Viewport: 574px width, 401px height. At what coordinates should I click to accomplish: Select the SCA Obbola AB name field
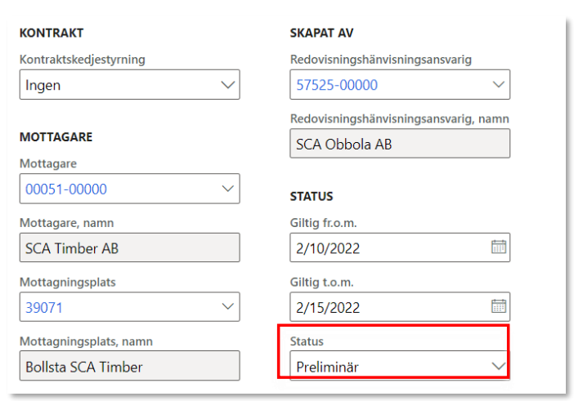click(400, 144)
